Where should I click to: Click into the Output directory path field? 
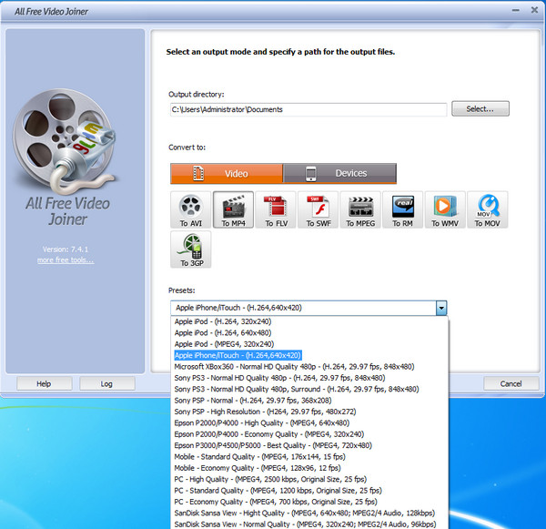[308, 109]
